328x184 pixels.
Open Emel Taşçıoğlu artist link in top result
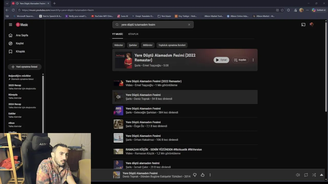pos(152,65)
